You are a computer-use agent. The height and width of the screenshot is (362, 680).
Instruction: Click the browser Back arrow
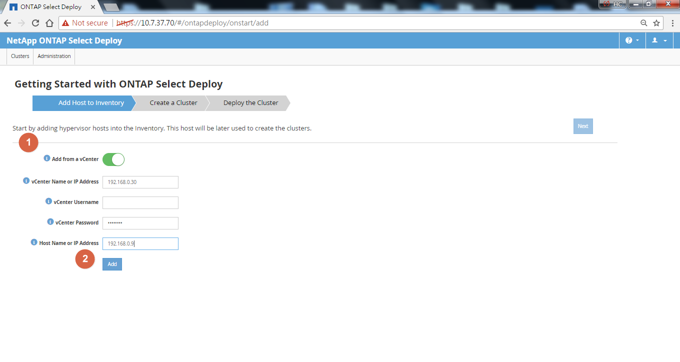coord(7,23)
